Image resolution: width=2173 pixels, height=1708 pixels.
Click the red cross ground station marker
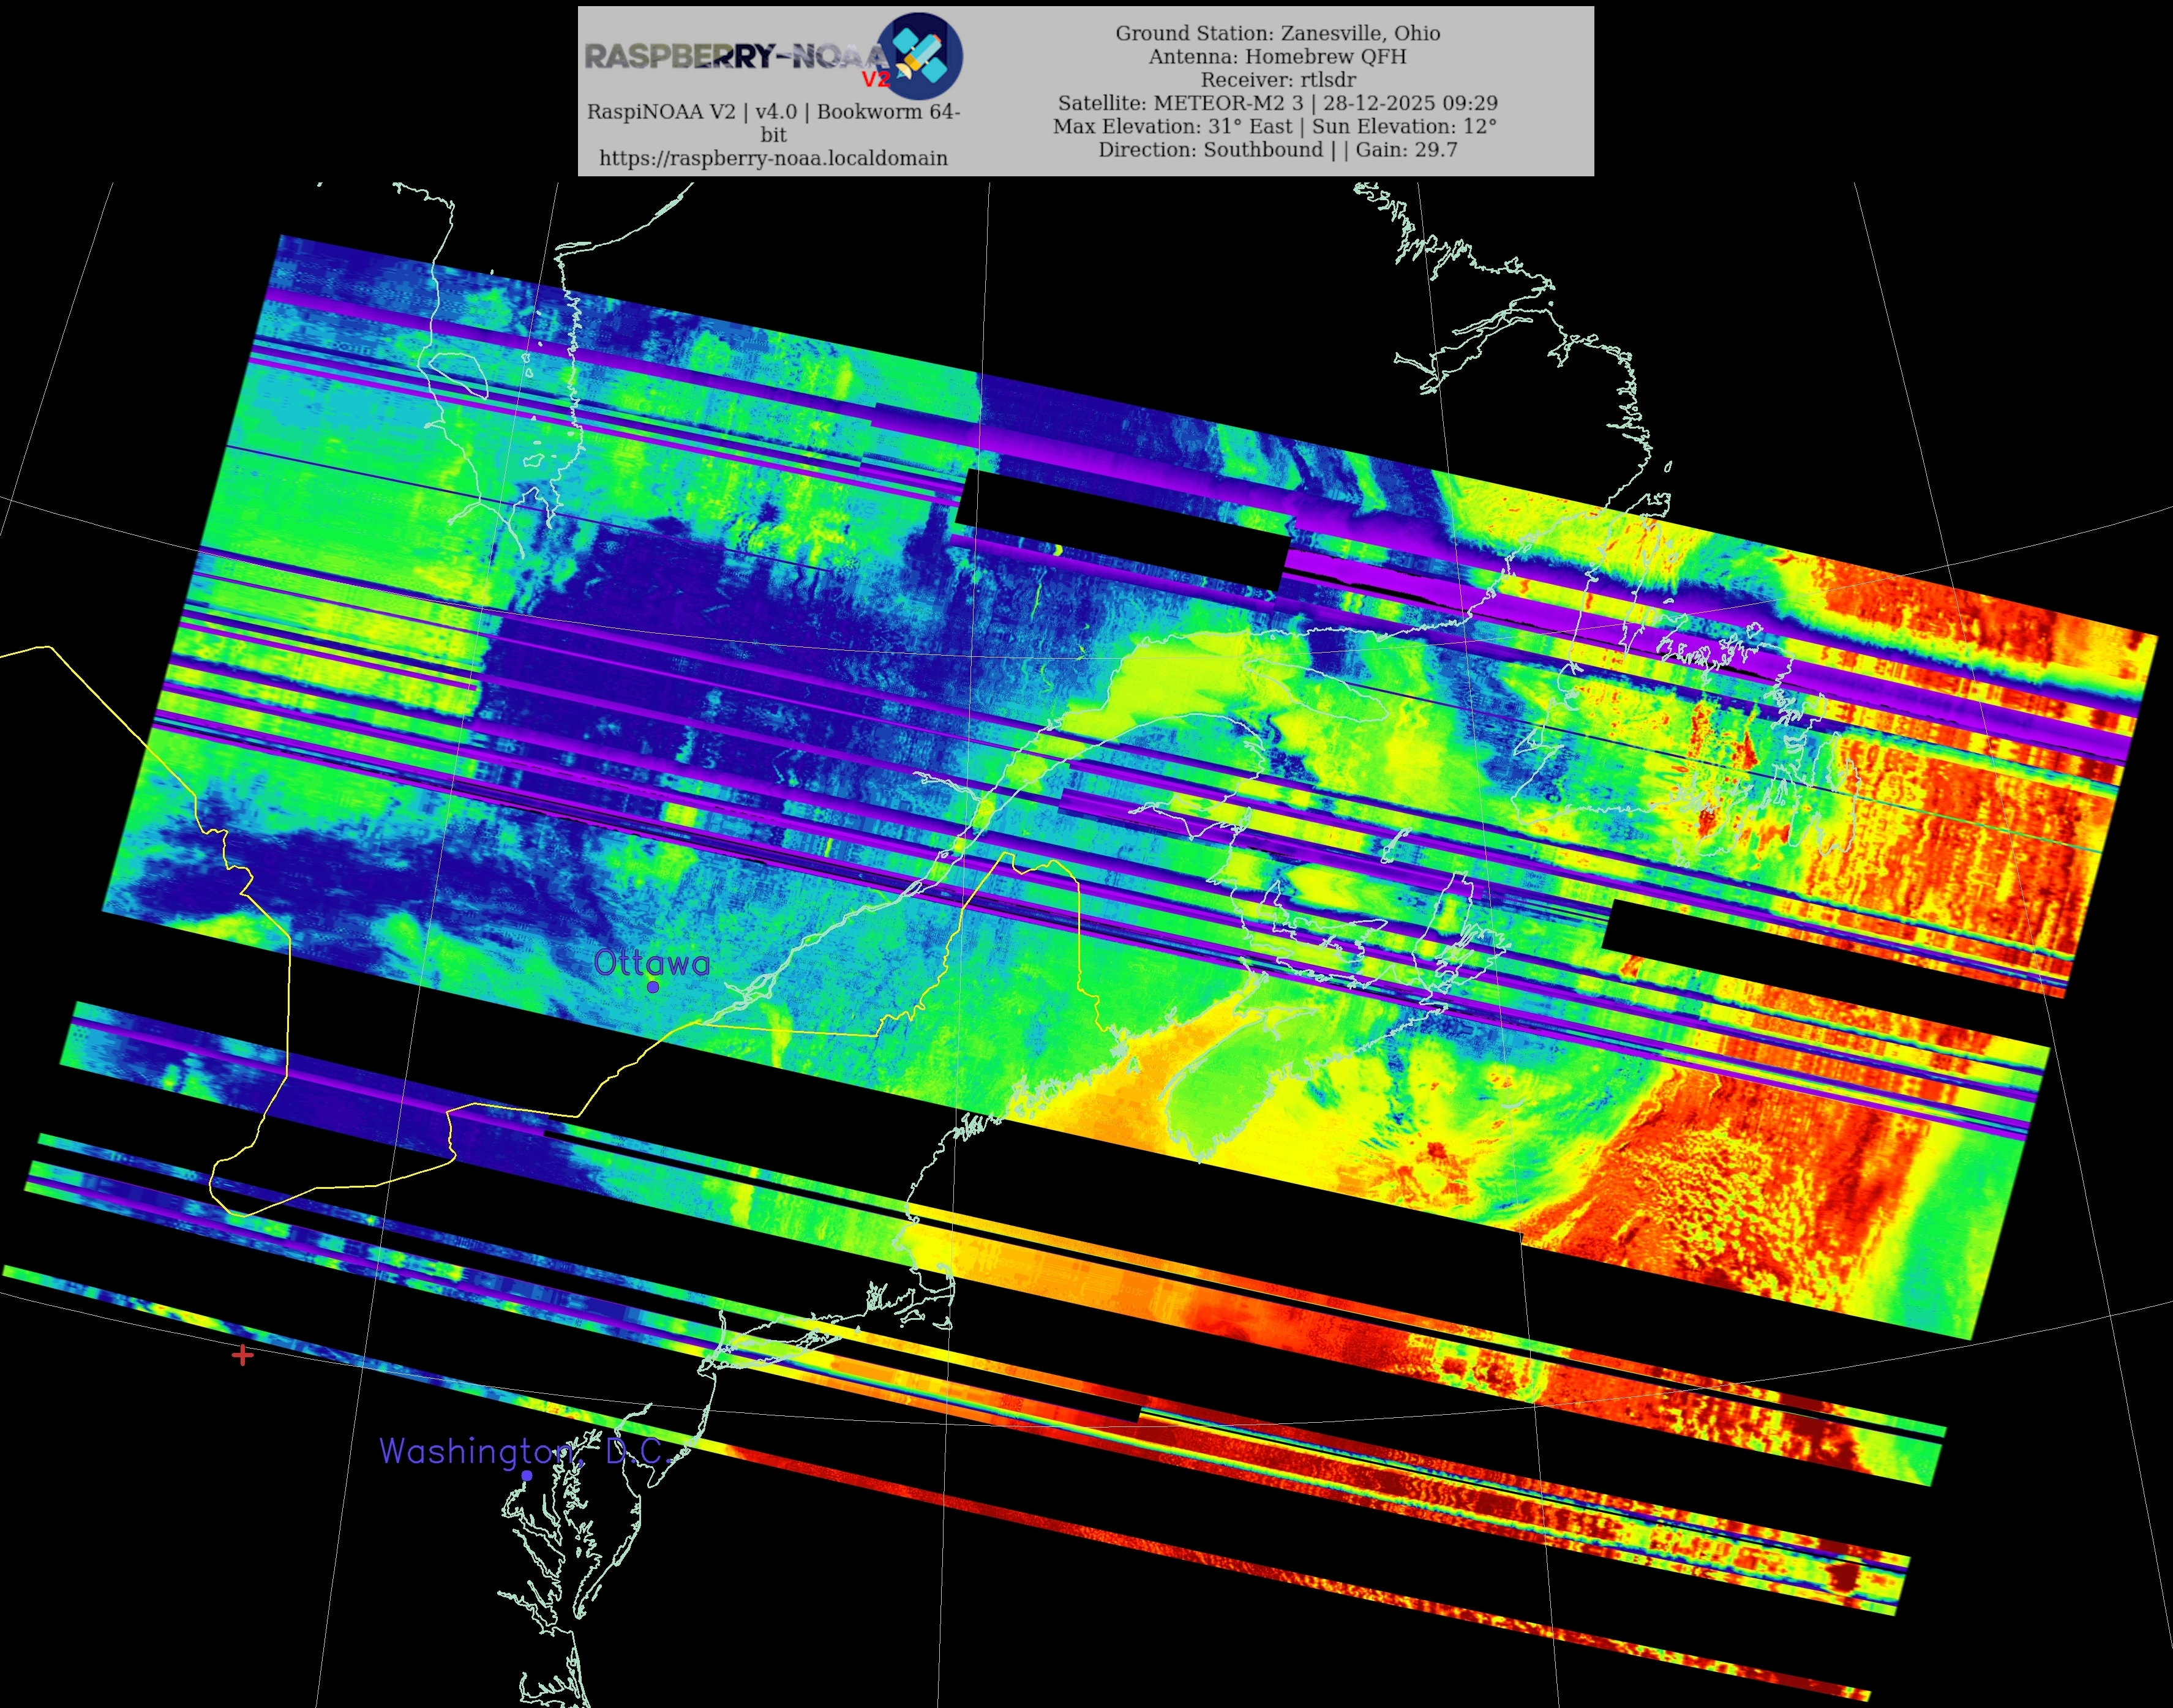[242, 1356]
